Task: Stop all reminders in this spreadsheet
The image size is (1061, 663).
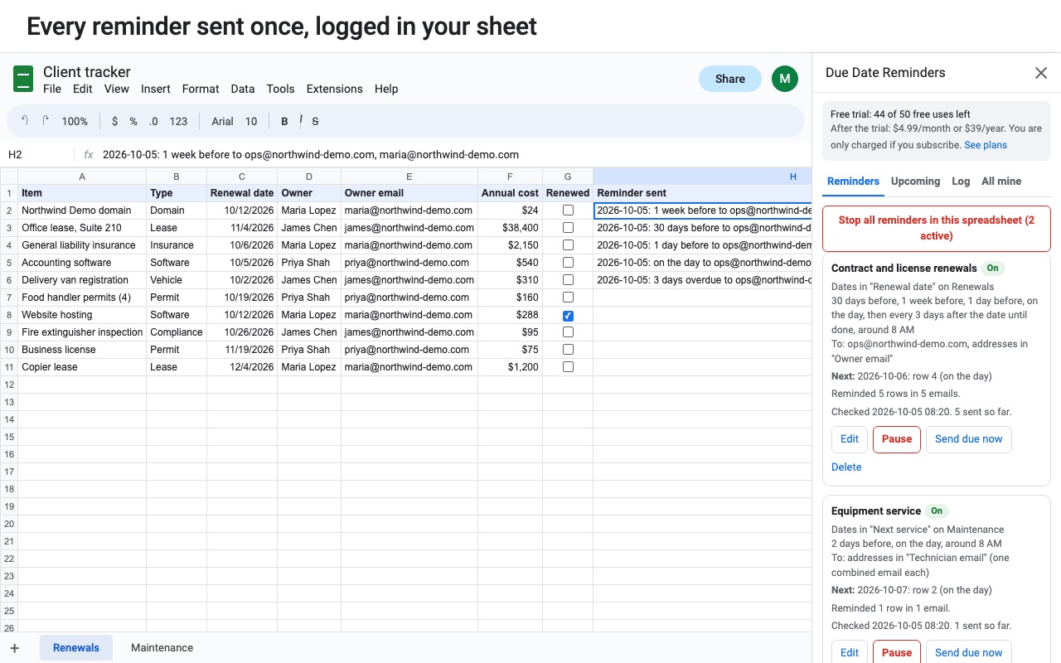Action: pos(937,229)
